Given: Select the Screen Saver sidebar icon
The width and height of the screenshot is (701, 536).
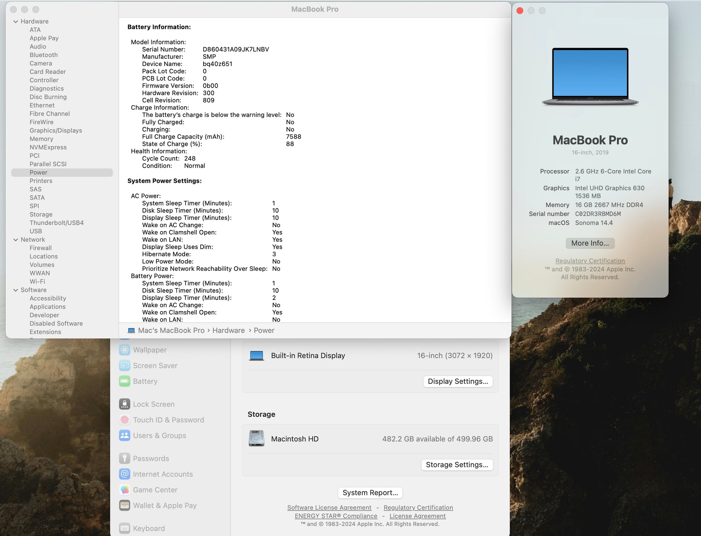Looking at the screenshot, I should [x=125, y=366].
